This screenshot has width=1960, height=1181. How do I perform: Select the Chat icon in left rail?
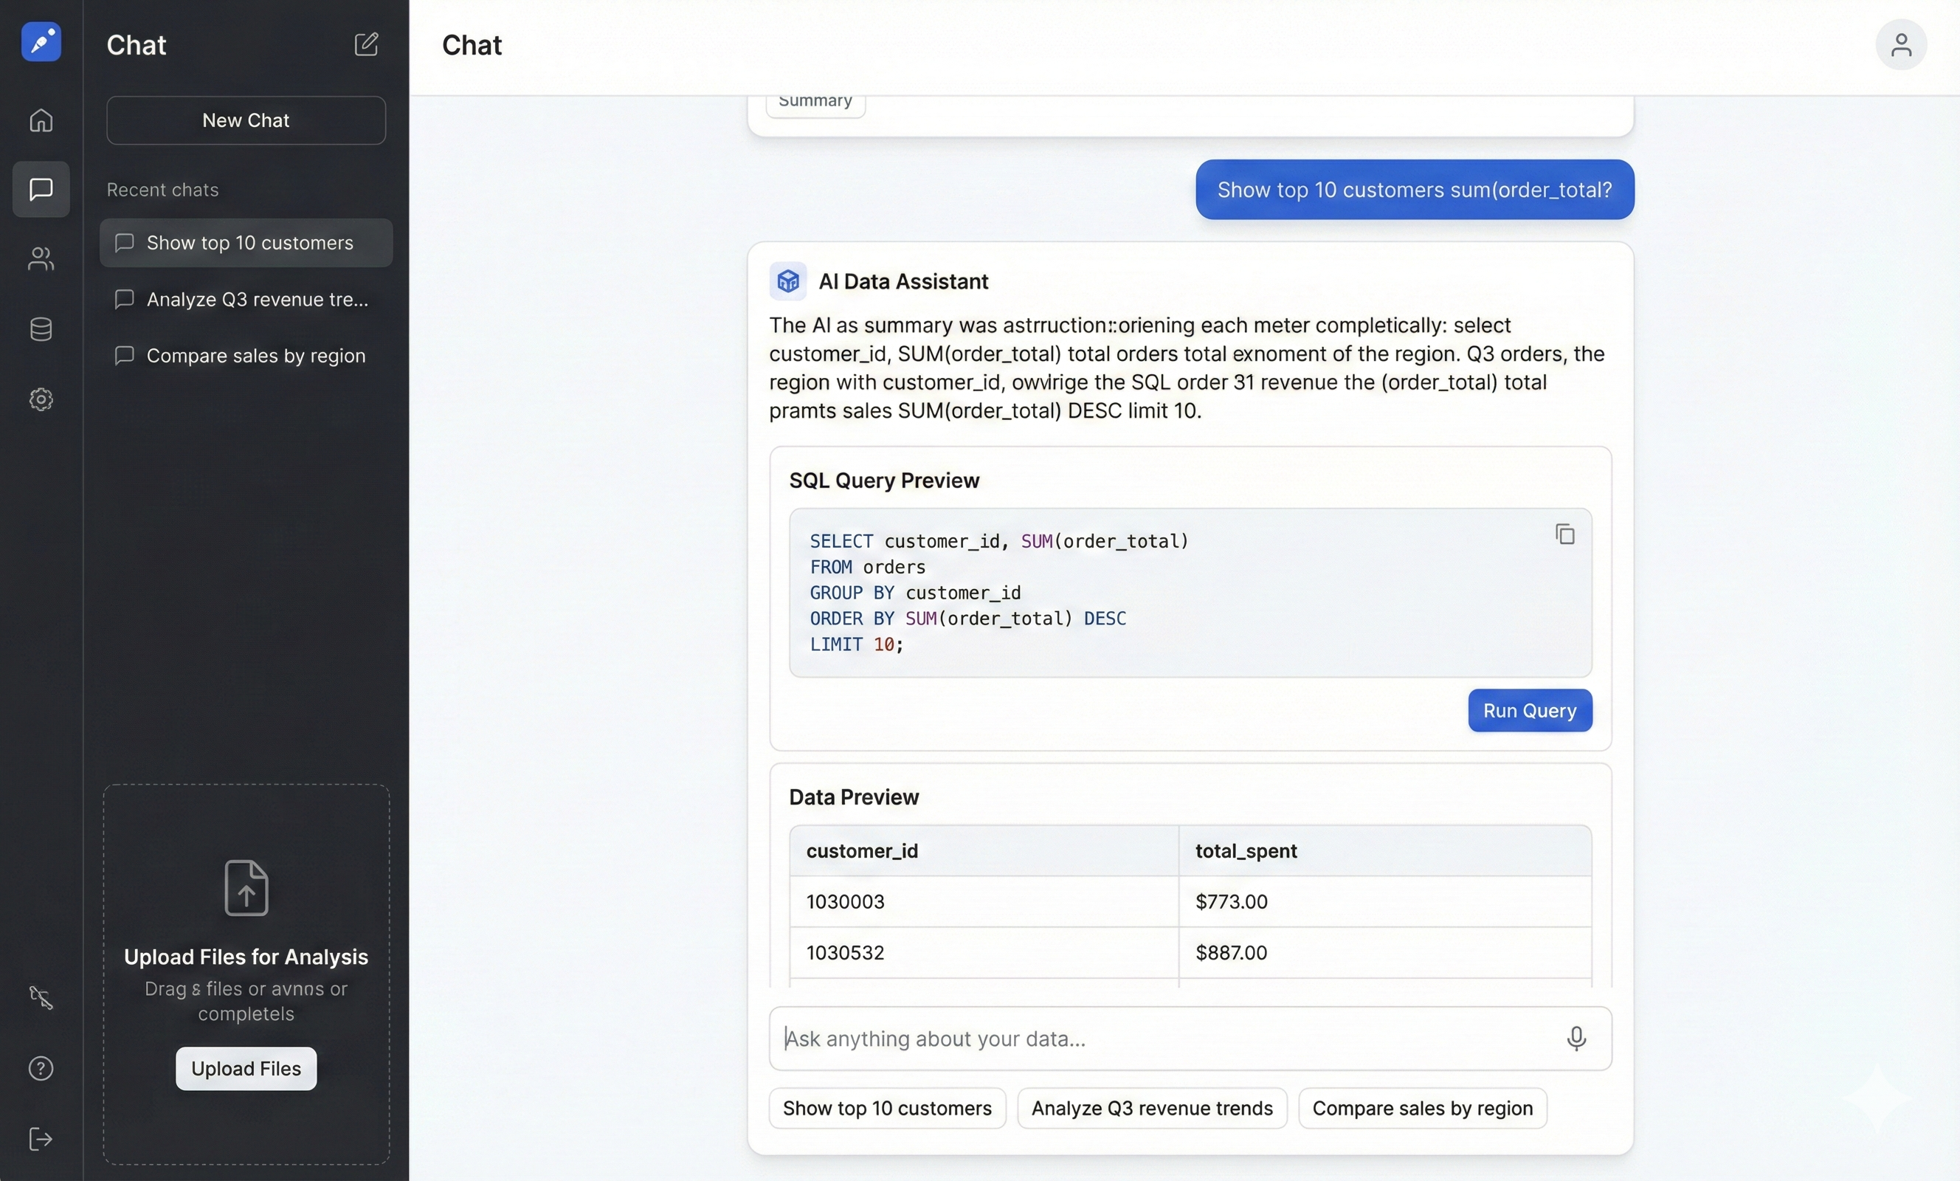41,190
